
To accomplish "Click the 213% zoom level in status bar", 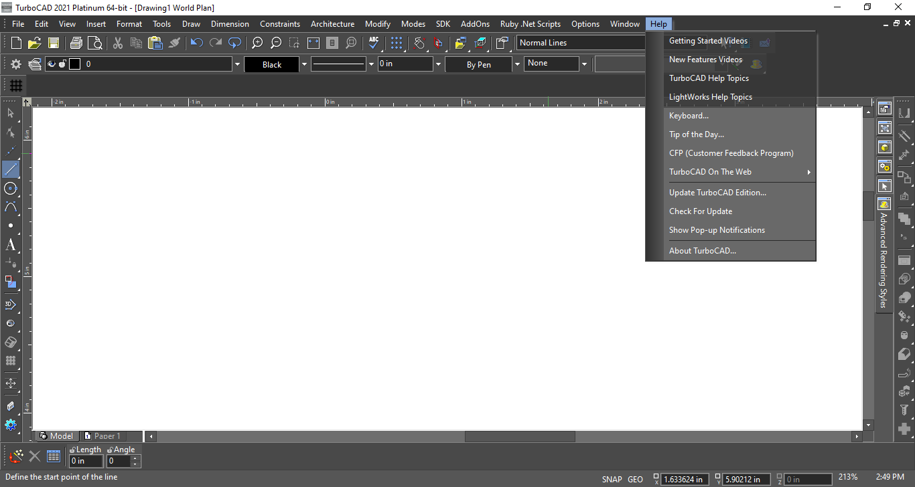I will point(848,477).
